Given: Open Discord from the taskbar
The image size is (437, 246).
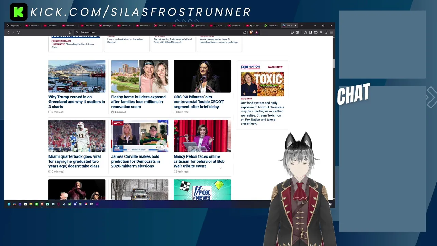Looking at the screenshot, I should click(75, 204).
